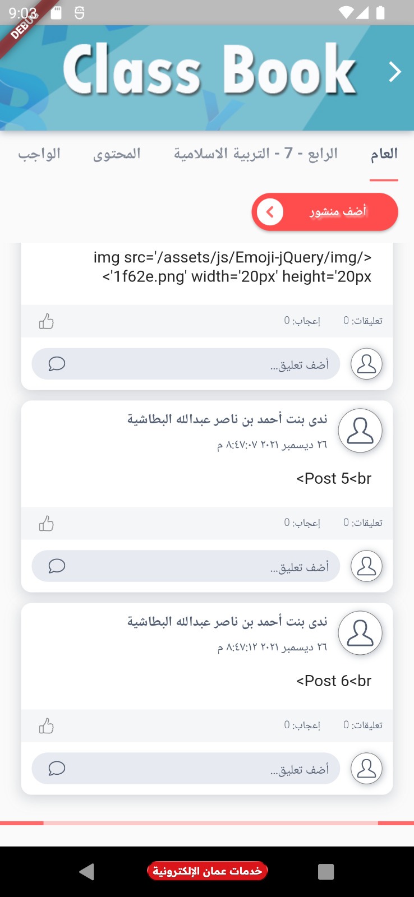This screenshot has height=897, width=414.
Task: Tap the Android recent apps square button
Action: tap(326, 871)
